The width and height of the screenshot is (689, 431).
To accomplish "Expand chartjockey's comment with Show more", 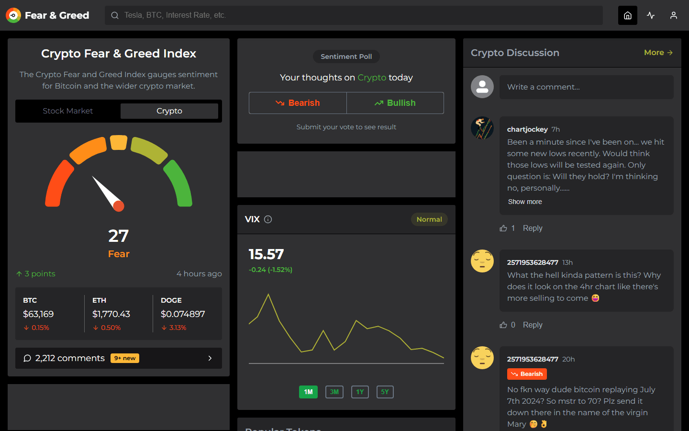I will click(x=525, y=202).
